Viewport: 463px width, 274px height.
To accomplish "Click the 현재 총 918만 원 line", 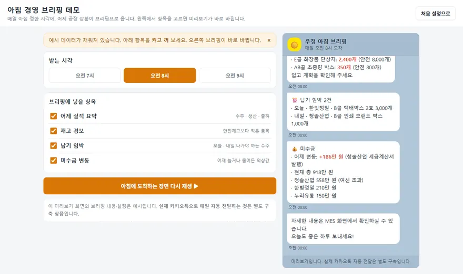I will point(313,172).
